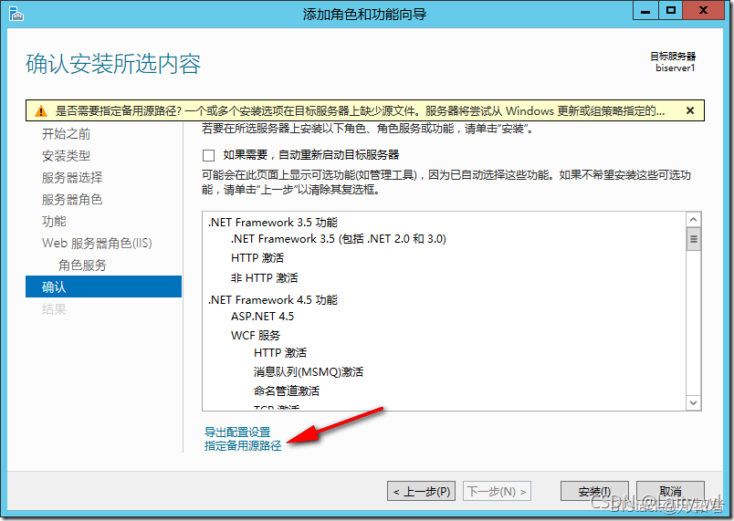The image size is (734, 521).
Task: Click the 指定备用源路径 link
Action: pyautogui.click(x=243, y=445)
